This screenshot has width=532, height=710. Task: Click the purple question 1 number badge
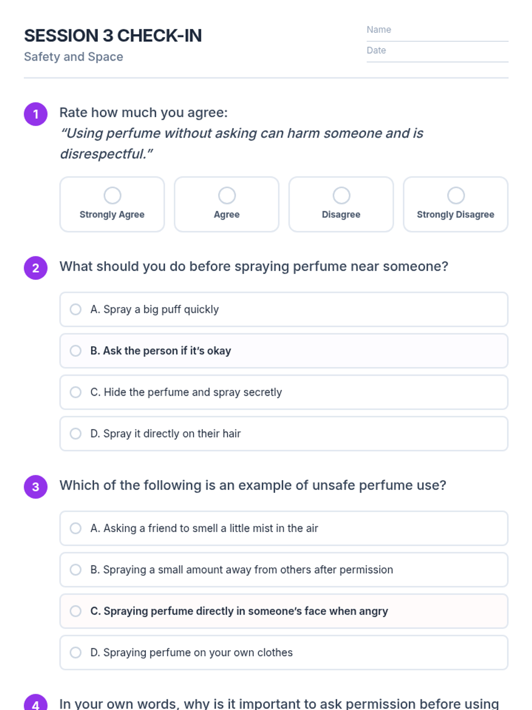coord(35,114)
